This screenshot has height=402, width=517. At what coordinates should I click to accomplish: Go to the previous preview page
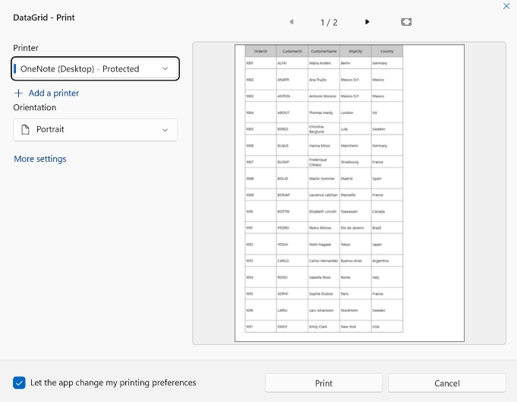pyautogui.click(x=292, y=22)
